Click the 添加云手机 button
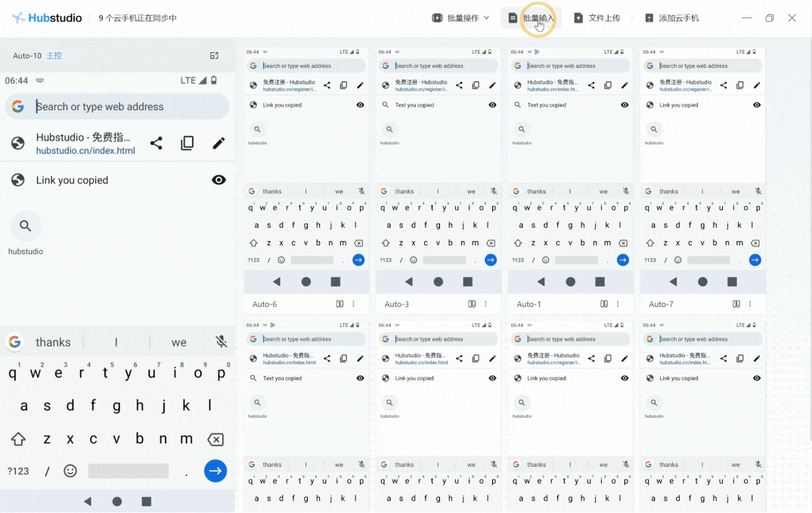Screen dimensions: 812x513 [671, 18]
